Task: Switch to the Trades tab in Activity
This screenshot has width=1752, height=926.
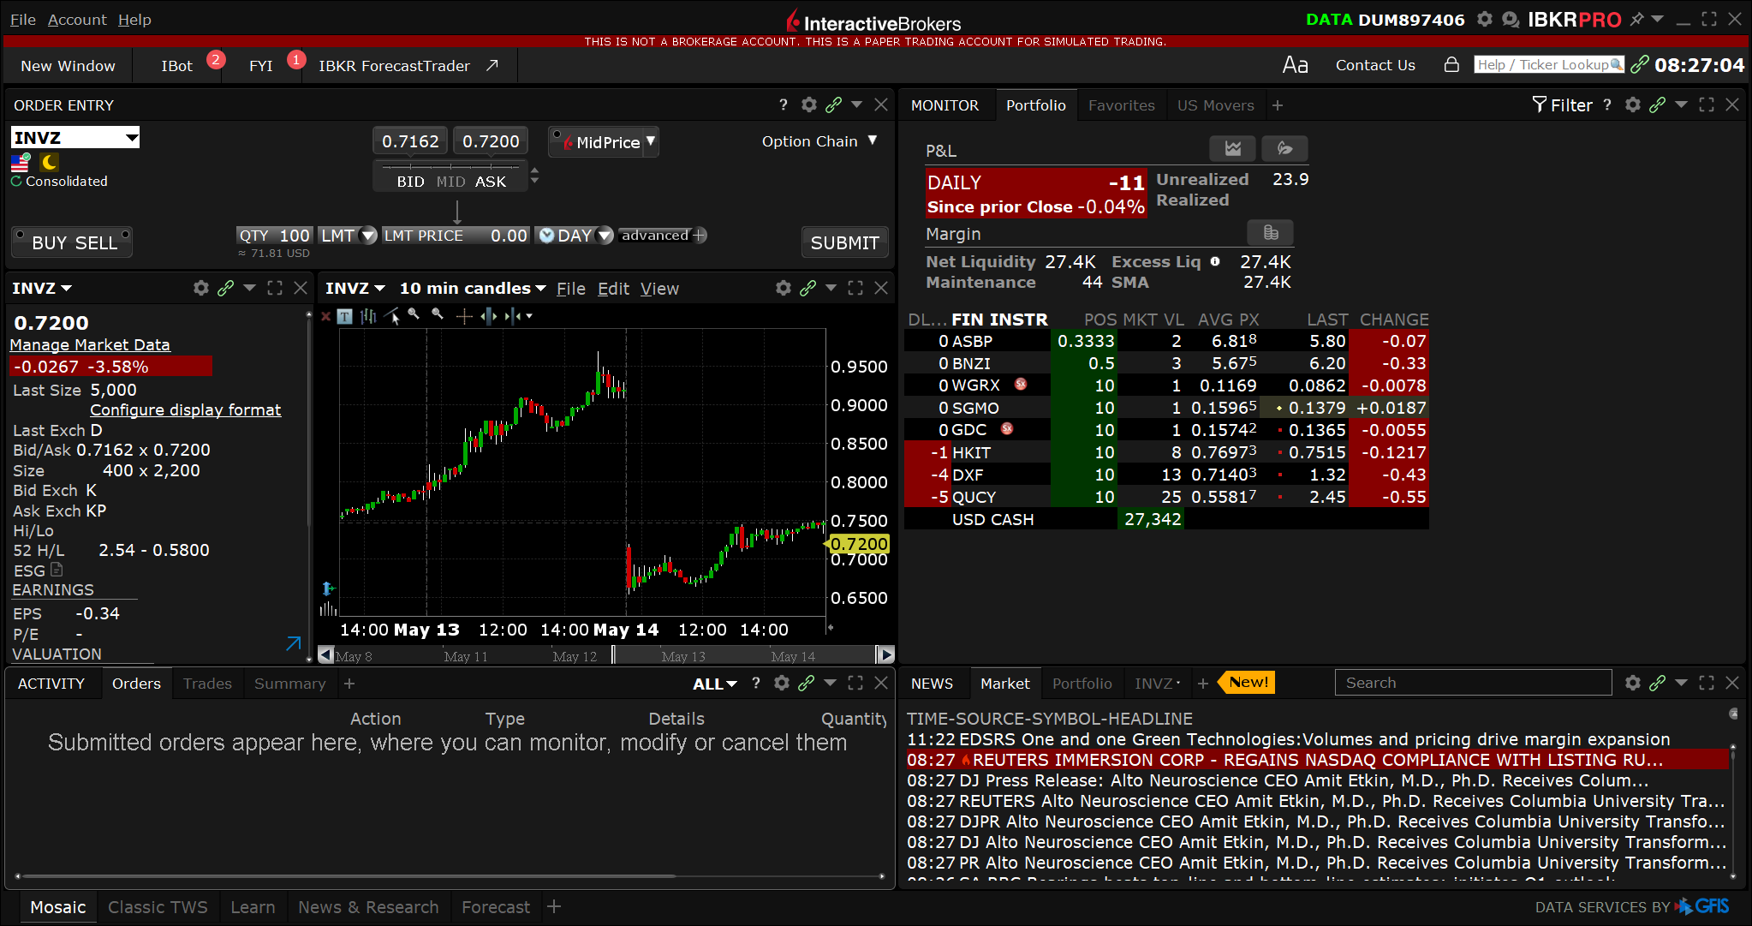Action: tap(207, 684)
